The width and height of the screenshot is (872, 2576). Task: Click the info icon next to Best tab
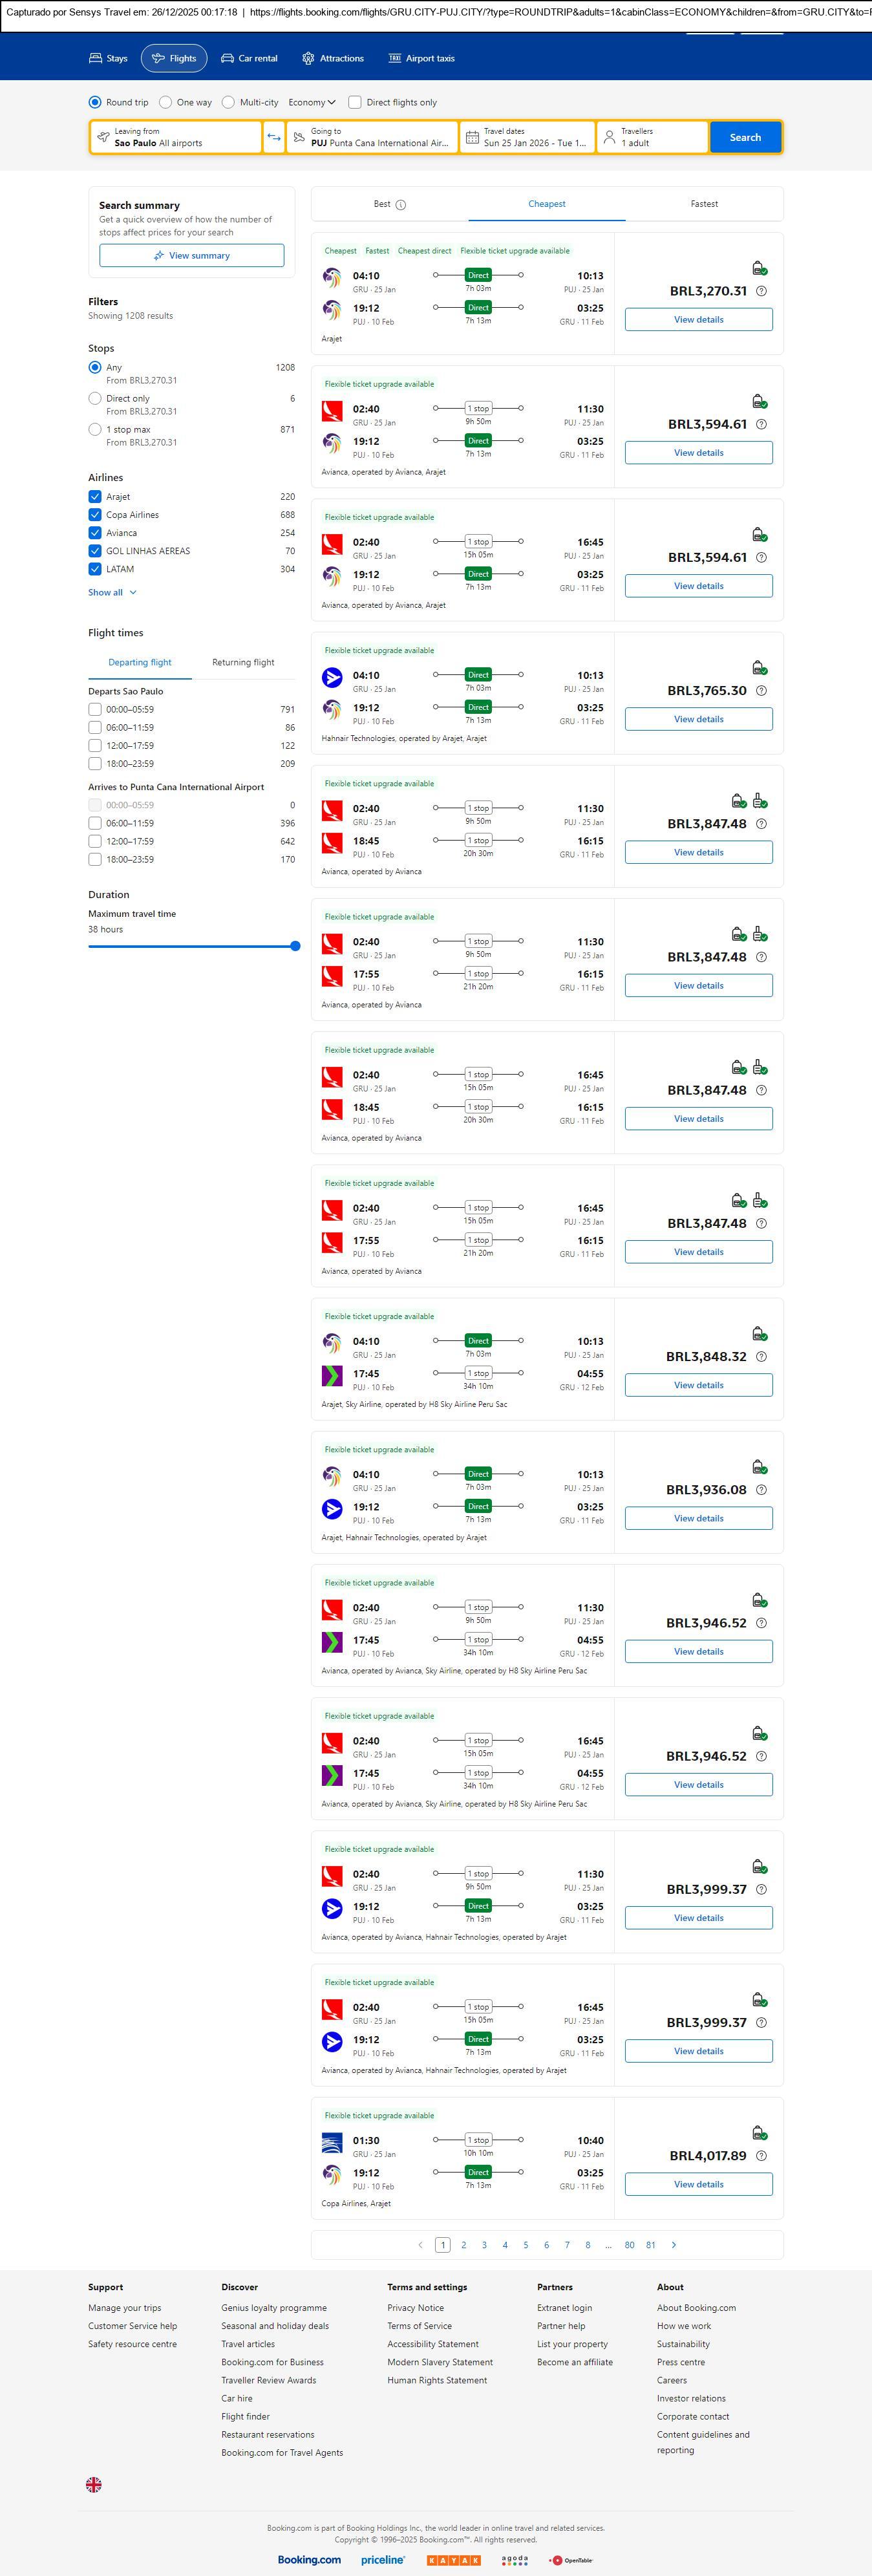pos(400,205)
